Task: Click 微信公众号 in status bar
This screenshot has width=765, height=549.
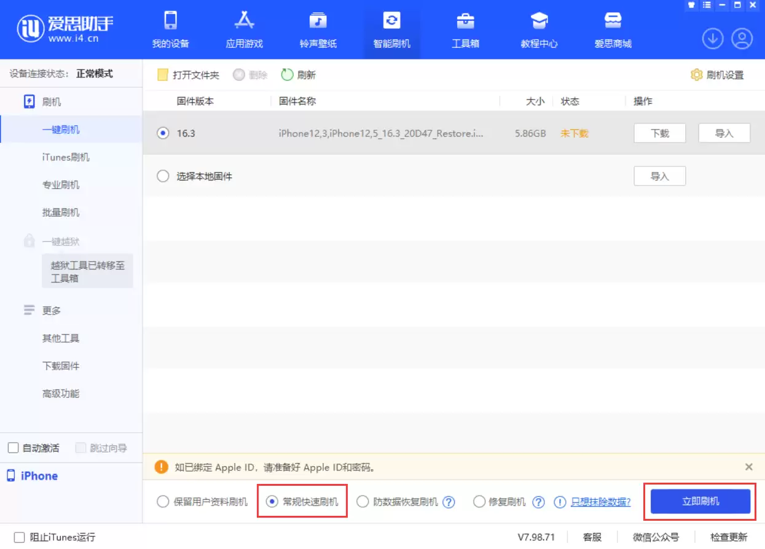Action: coord(656,537)
